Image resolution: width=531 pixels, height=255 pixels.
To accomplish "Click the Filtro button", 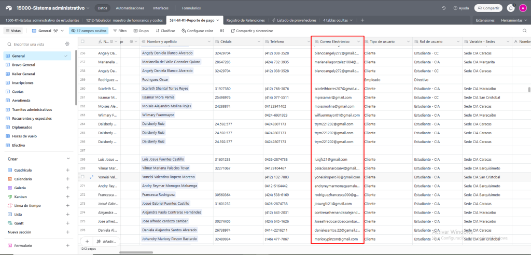I will (x=120, y=31).
